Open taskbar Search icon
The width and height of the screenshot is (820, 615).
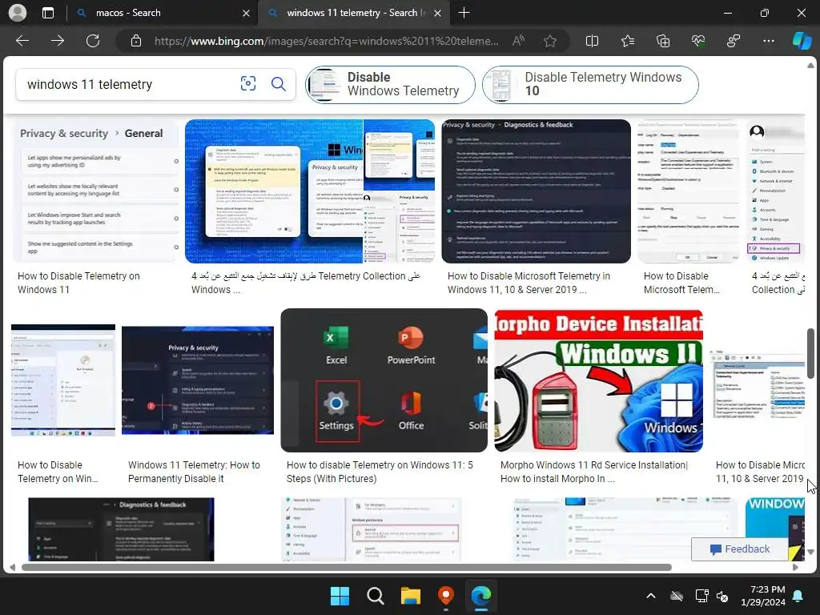coord(375,596)
